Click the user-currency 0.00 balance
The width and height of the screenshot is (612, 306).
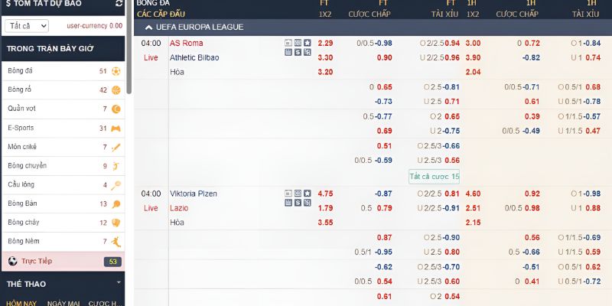[x=94, y=26]
